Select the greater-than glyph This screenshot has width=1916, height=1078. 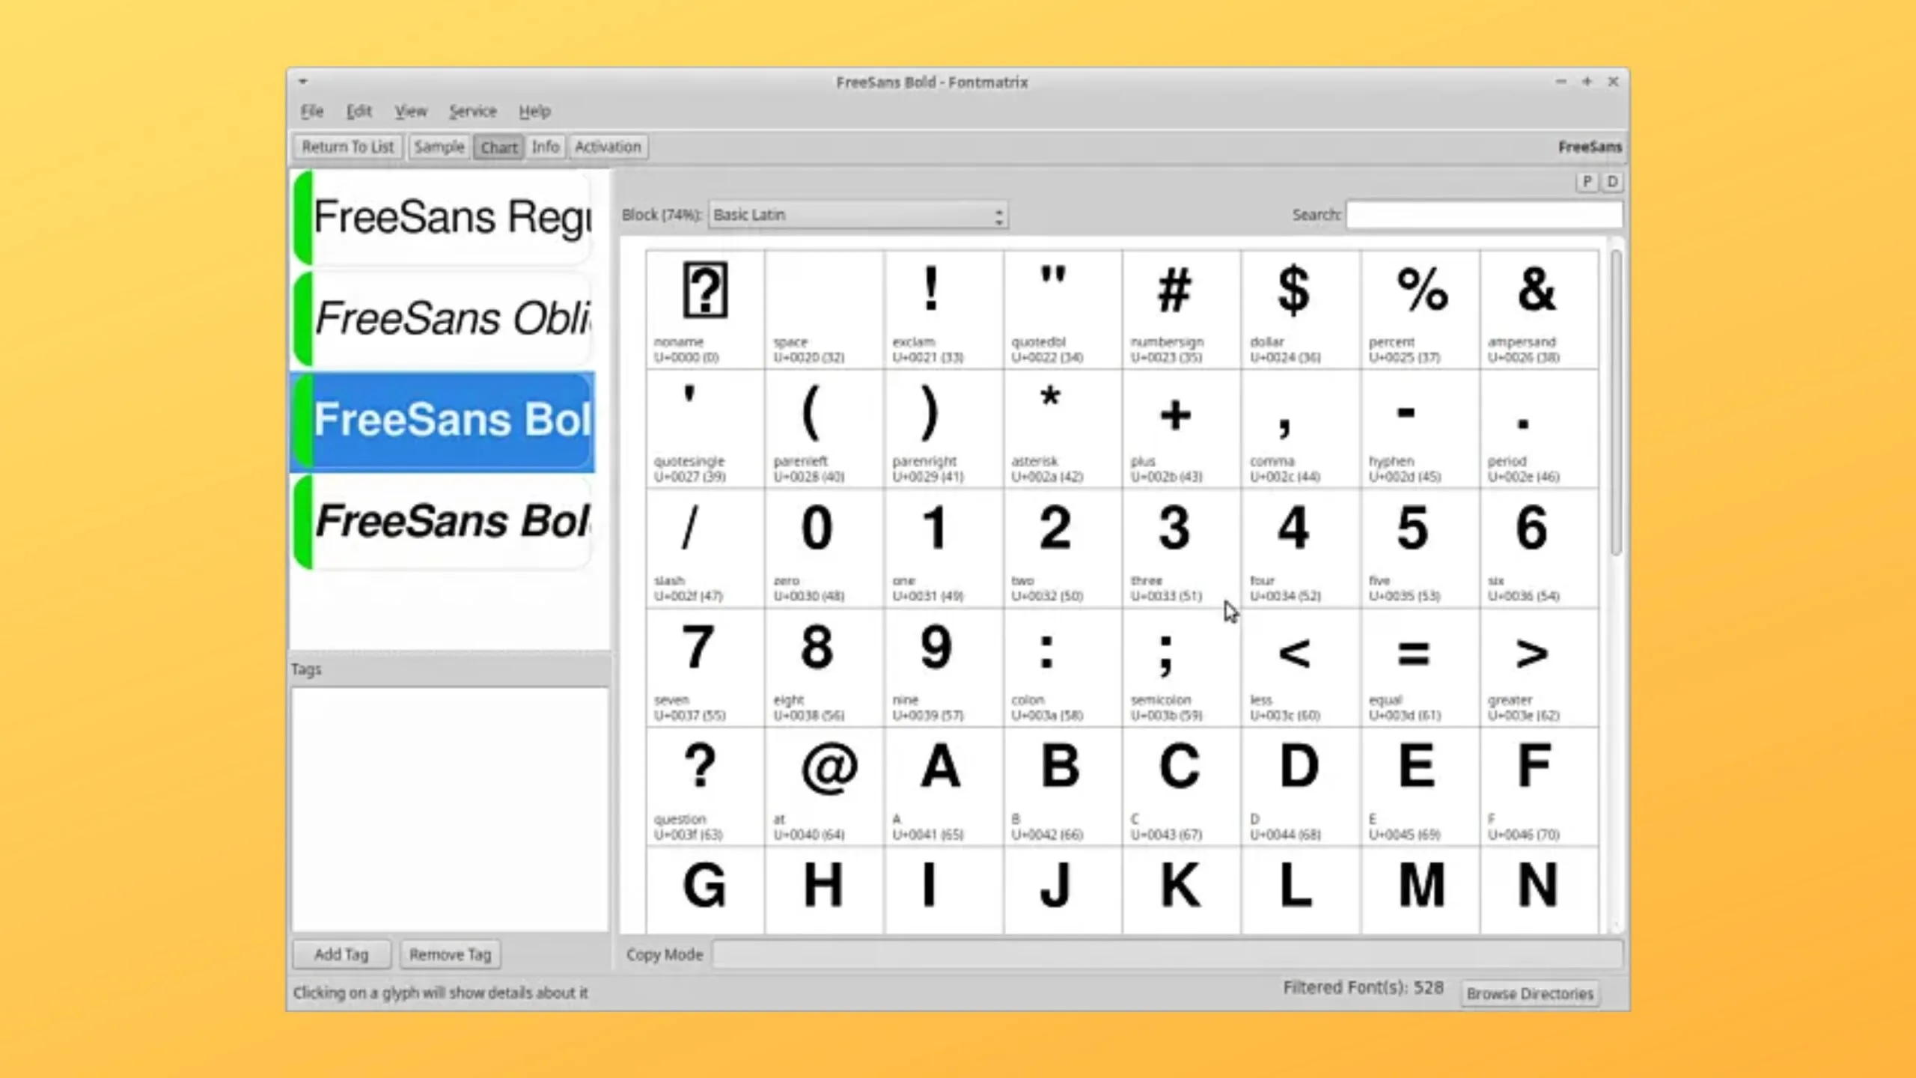(1539, 668)
